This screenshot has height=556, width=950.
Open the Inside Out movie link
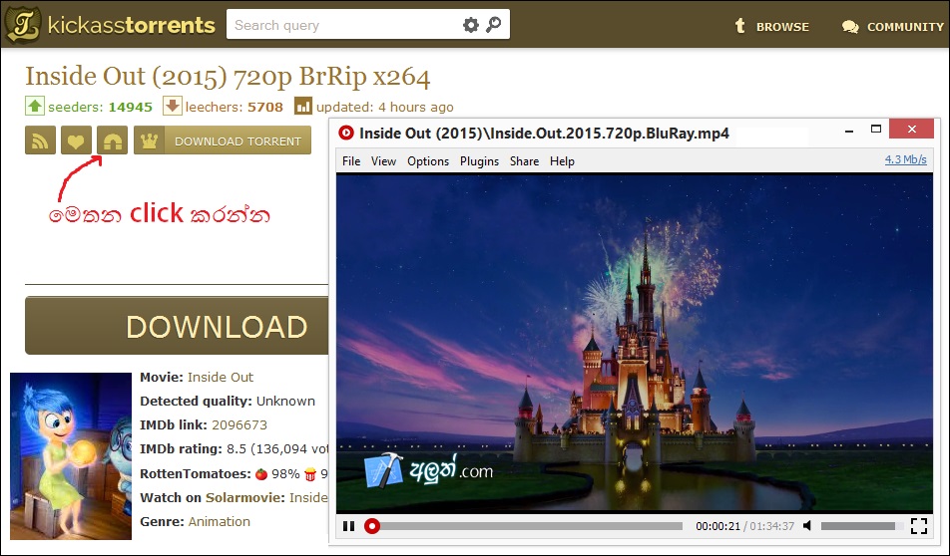click(220, 377)
